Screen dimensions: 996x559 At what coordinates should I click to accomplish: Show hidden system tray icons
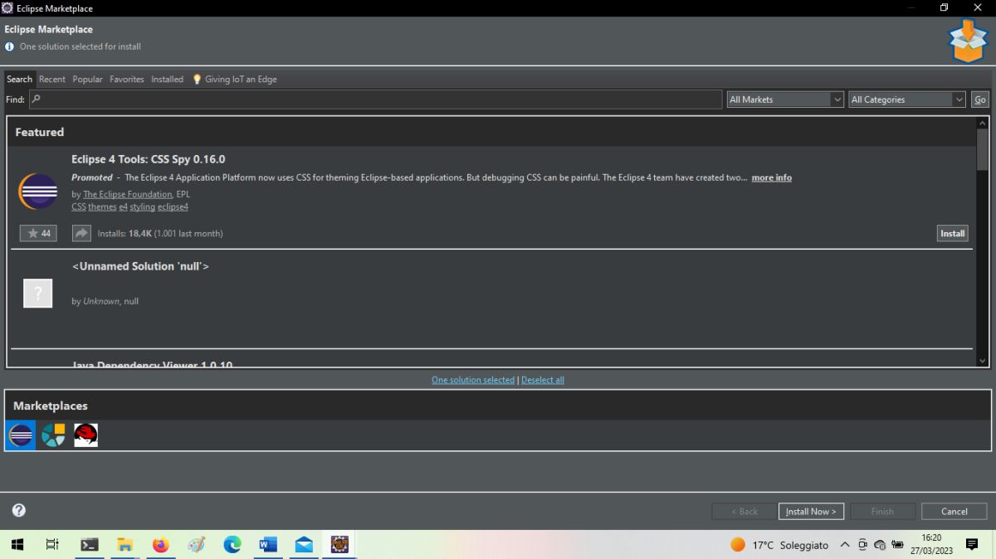click(845, 544)
